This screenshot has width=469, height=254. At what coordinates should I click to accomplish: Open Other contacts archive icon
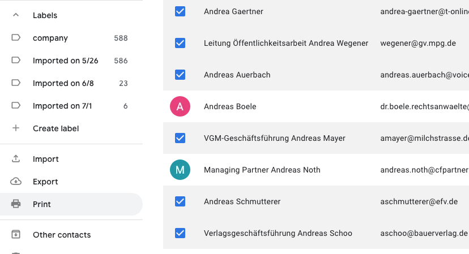(x=16, y=235)
